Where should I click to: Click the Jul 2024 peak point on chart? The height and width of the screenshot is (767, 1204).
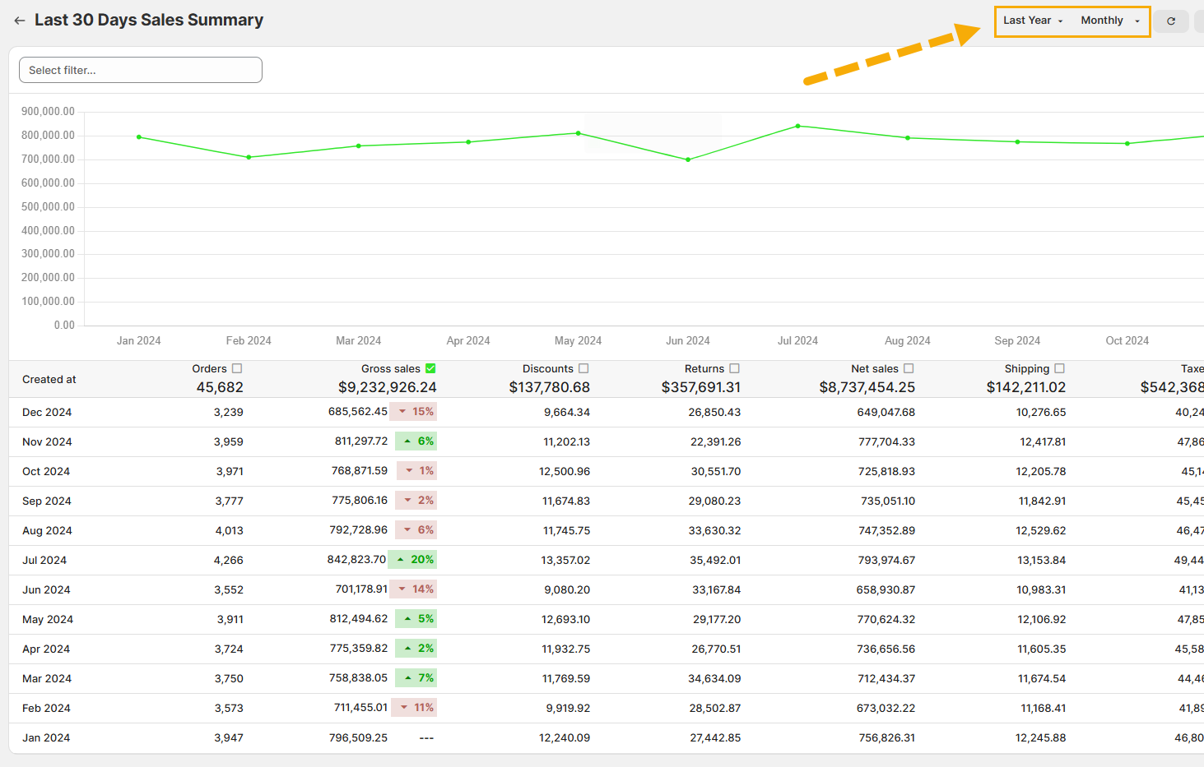pos(797,126)
